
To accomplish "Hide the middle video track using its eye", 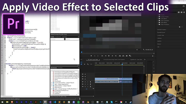I will click(x=85, y=76).
